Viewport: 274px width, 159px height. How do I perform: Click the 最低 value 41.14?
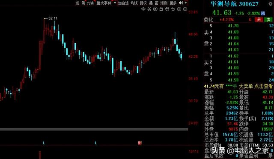pyautogui.click(x=268, y=103)
